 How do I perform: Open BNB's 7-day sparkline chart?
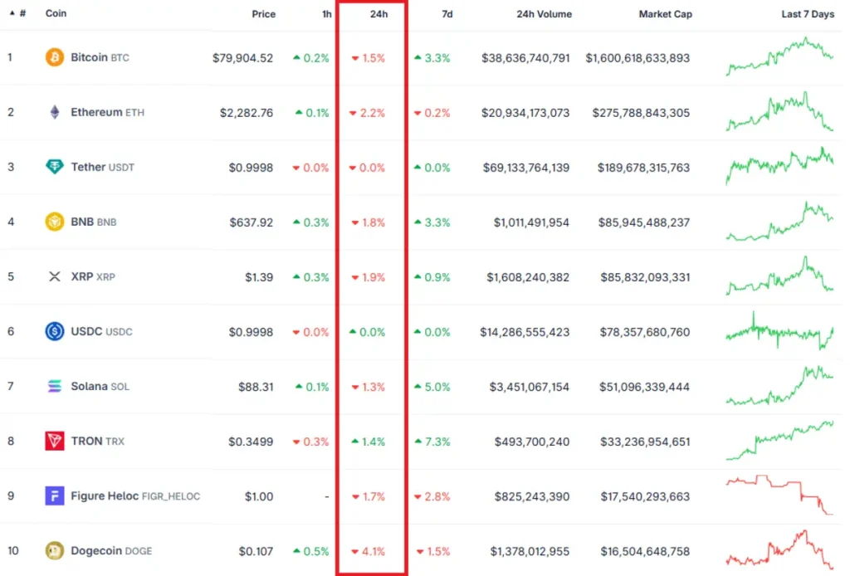click(779, 221)
